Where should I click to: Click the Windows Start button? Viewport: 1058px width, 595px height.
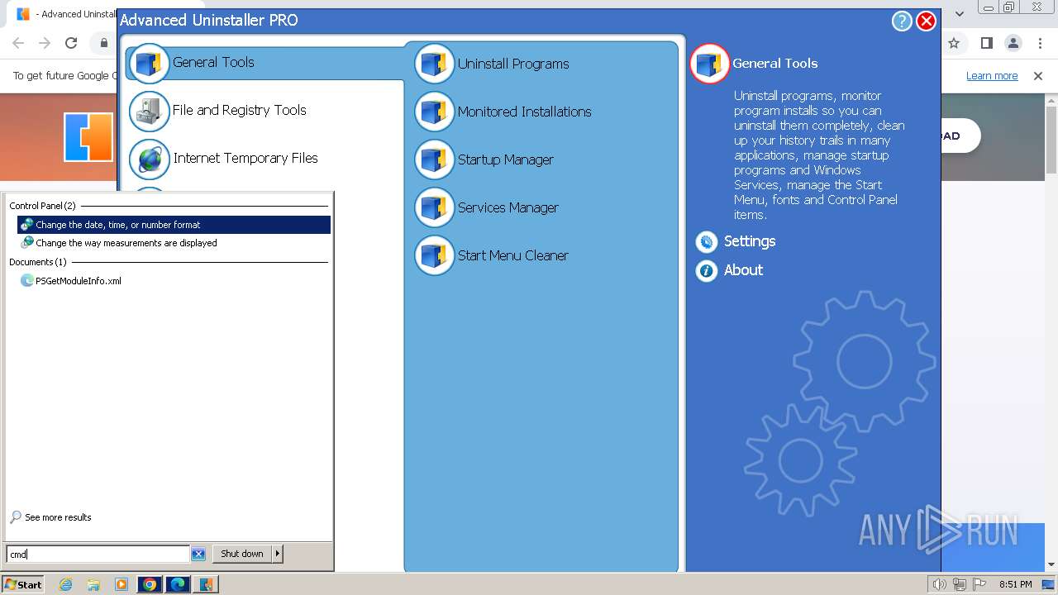click(x=22, y=584)
